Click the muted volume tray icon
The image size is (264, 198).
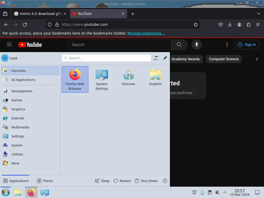[x=218, y=192]
